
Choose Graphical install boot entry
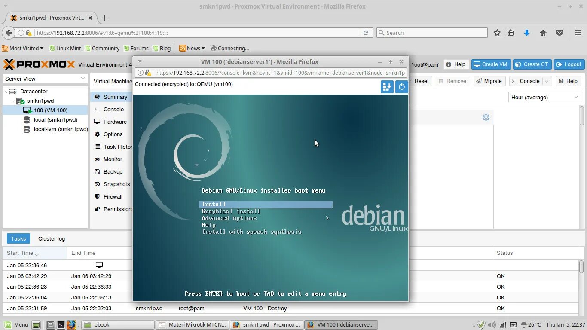pyautogui.click(x=231, y=211)
